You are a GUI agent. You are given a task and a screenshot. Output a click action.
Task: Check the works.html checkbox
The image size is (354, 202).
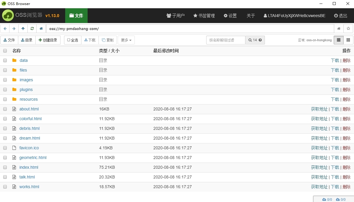[x=5, y=187]
